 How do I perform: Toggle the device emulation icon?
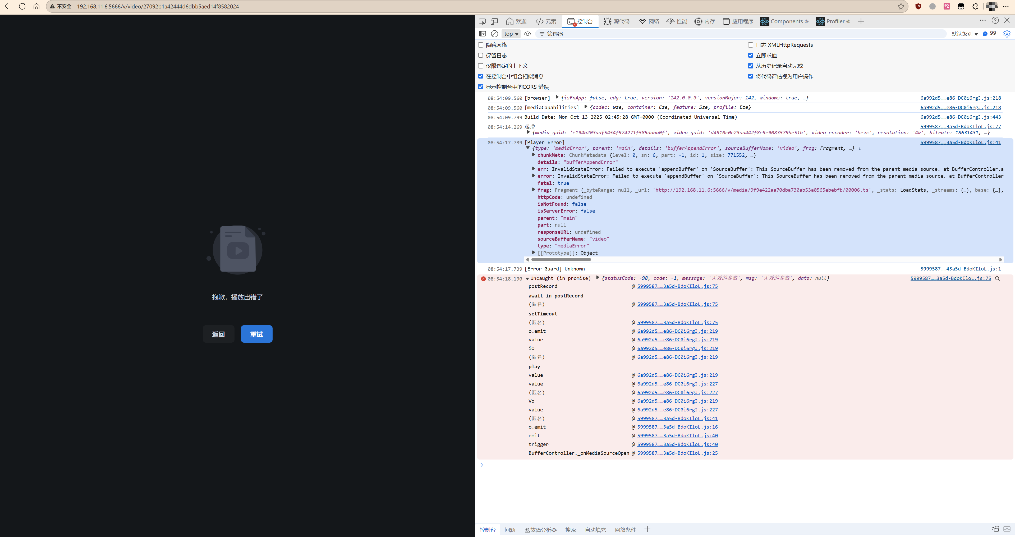pos(494,21)
